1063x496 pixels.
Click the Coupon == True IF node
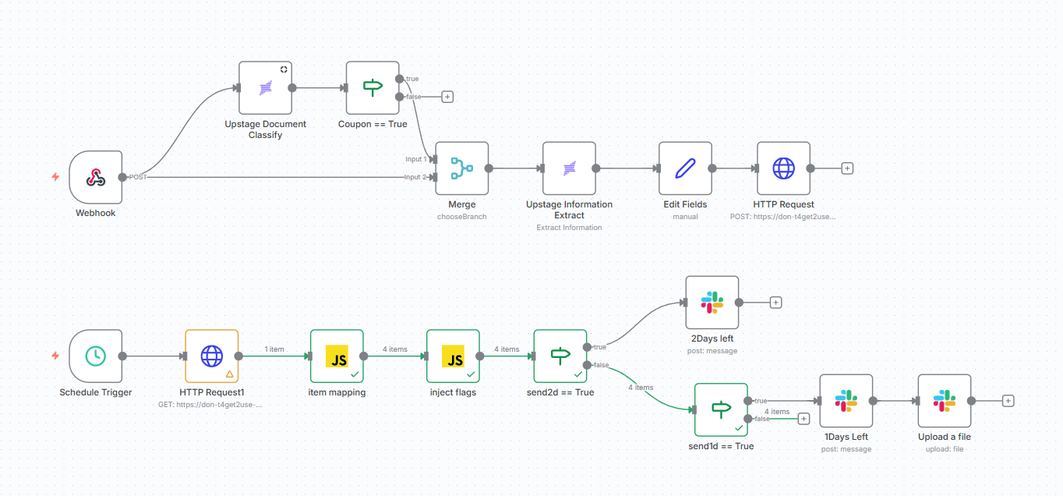click(x=373, y=88)
